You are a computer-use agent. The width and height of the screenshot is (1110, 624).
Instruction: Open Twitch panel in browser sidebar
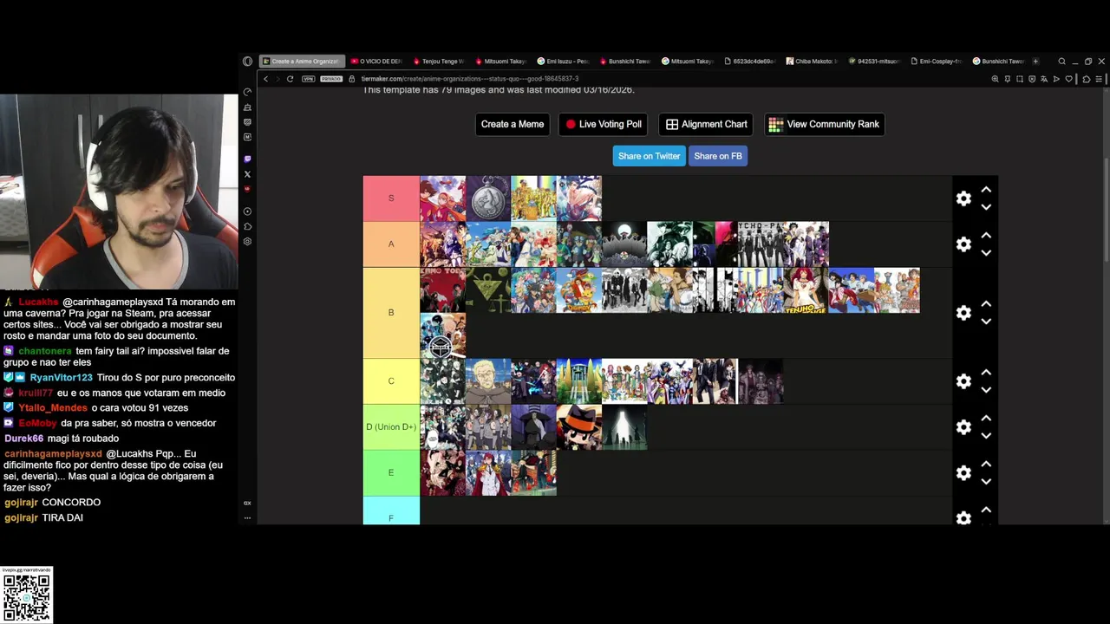247,159
